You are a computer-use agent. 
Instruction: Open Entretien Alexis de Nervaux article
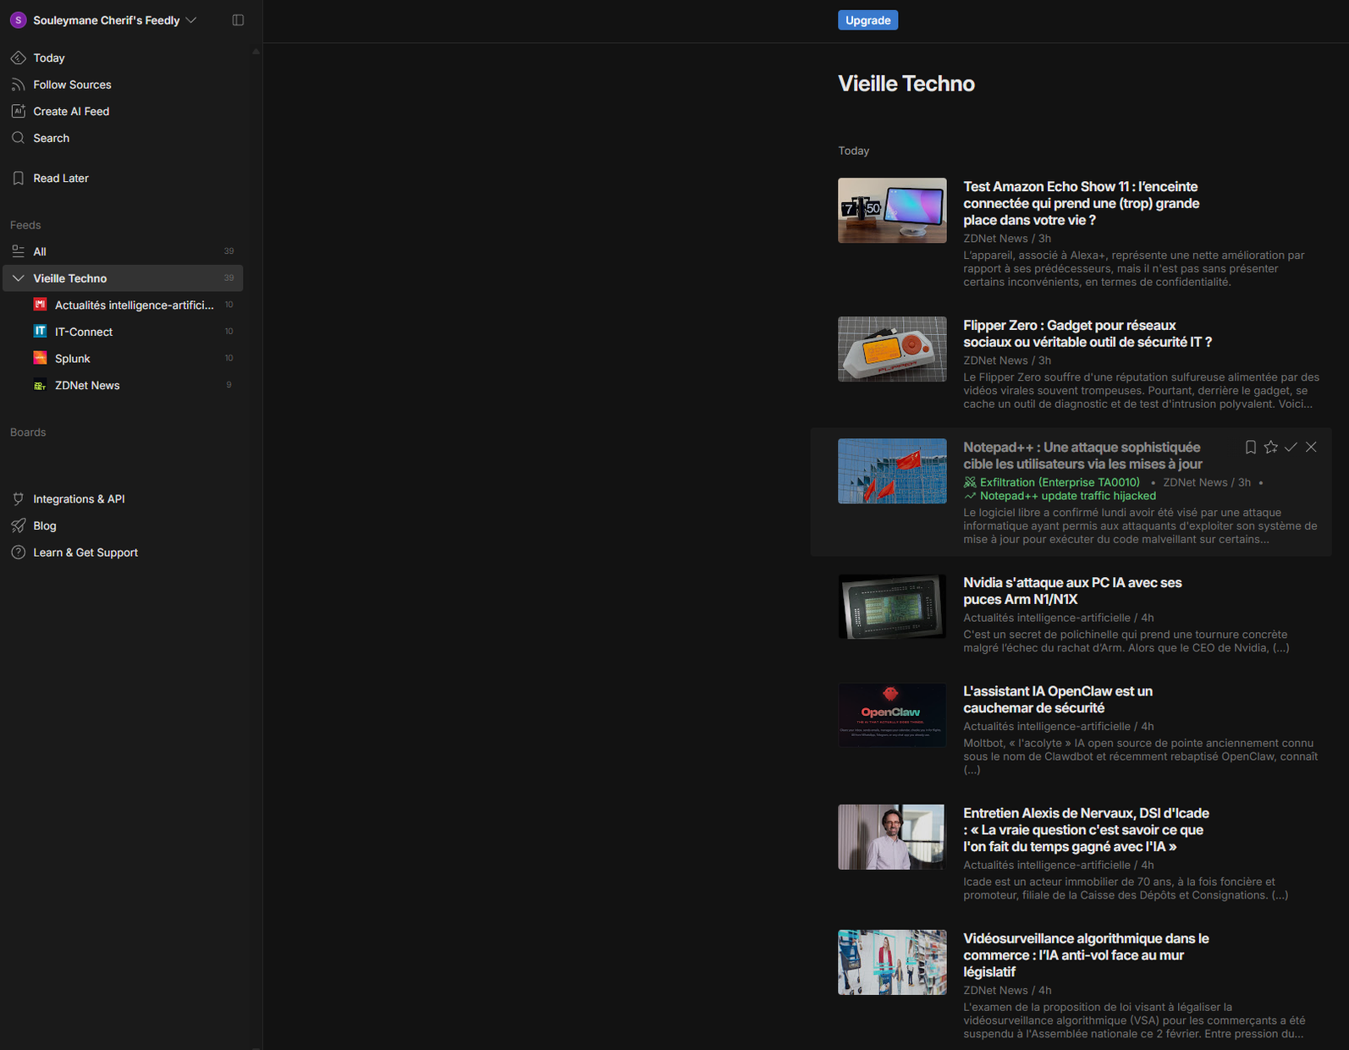1086,829
